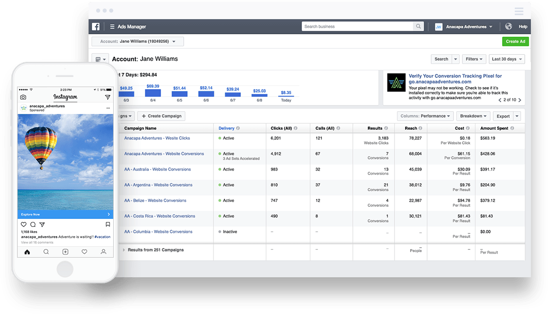Click the green Create Ad button

coord(515,42)
